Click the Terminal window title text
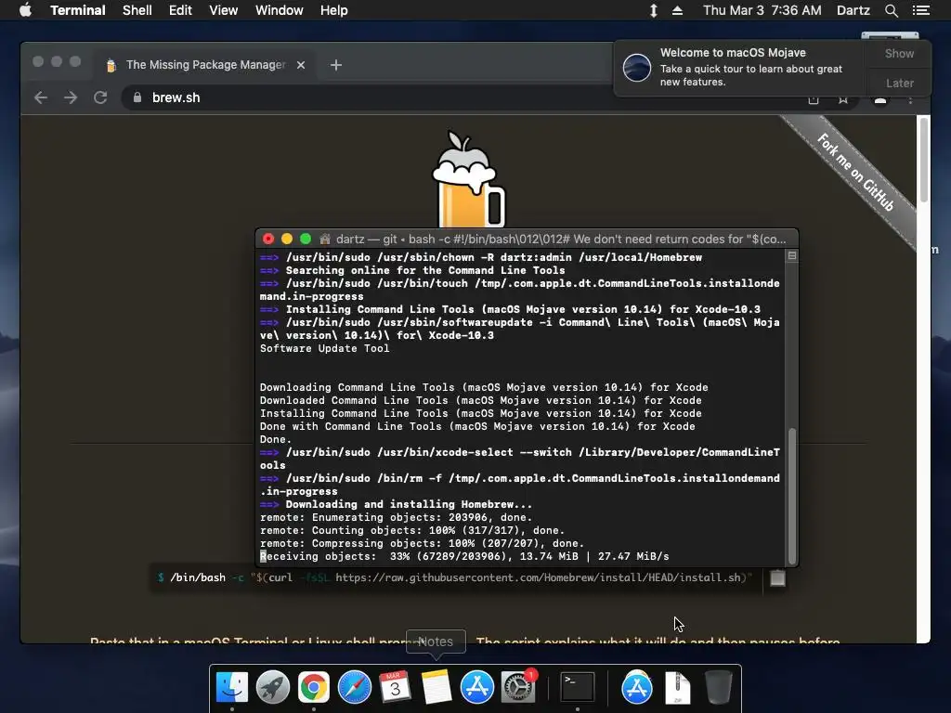Screen dimensions: 951x713 pyautogui.click(x=561, y=239)
